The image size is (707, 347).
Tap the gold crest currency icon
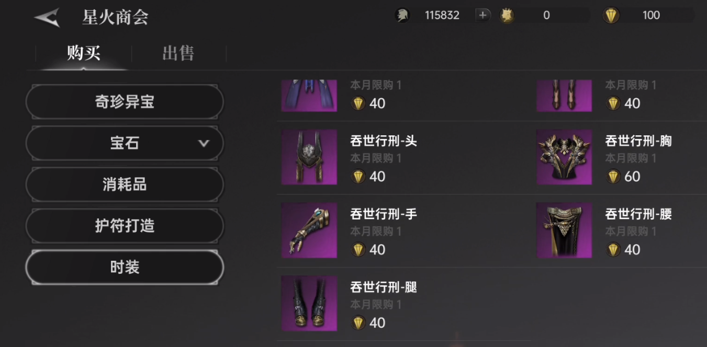coord(507,16)
